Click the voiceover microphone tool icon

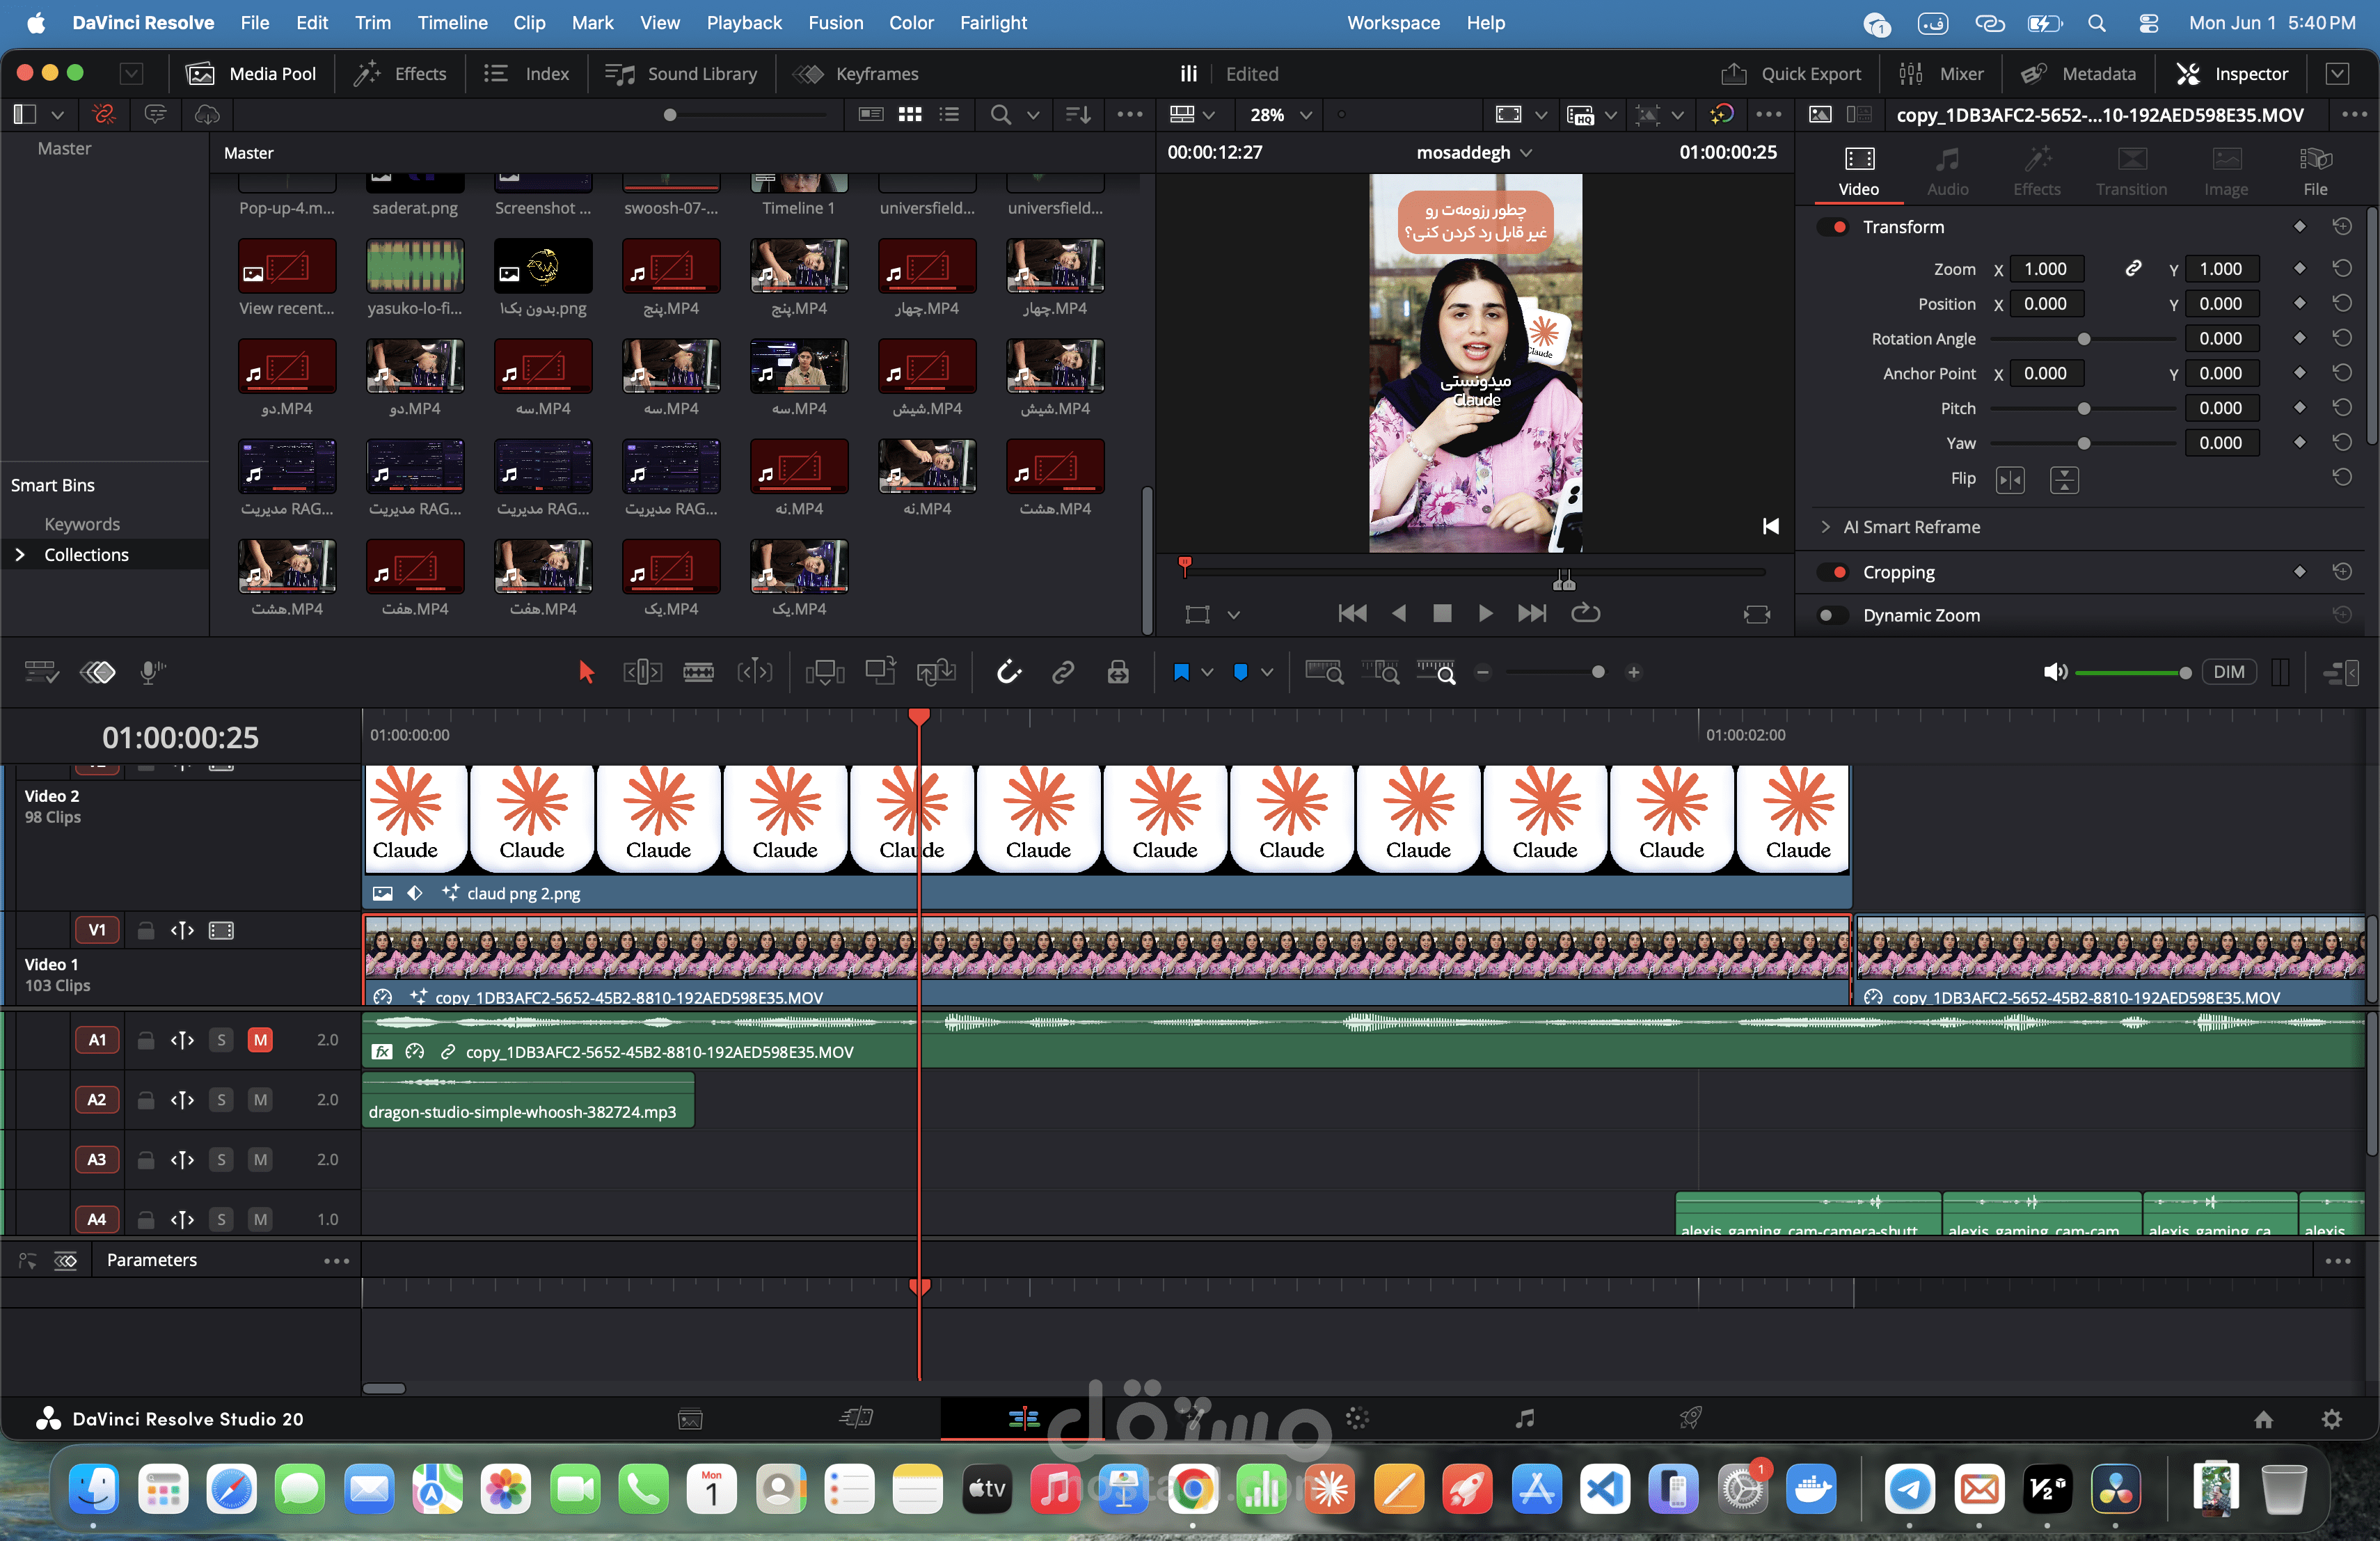pyautogui.click(x=152, y=672)
